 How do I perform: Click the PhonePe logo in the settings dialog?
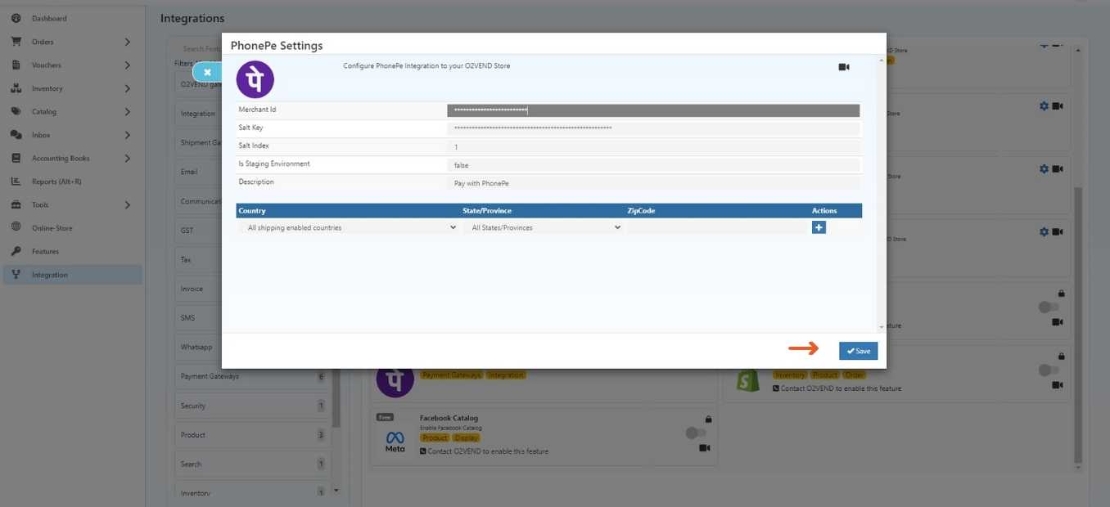tap(255, 79)
